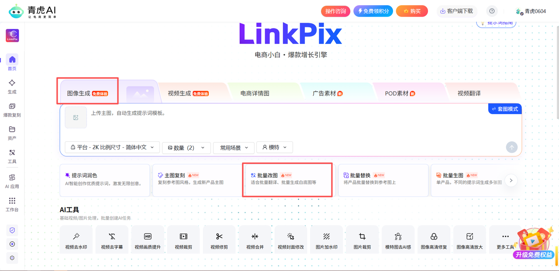Viewport: 559px width, 271px height.
Task: Click the next arrow on feature cards
Action: [511, 180]
